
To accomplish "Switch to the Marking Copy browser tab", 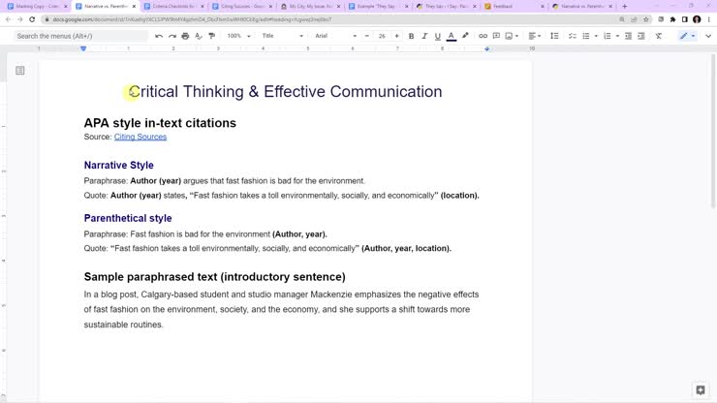I will pos(39,6).
